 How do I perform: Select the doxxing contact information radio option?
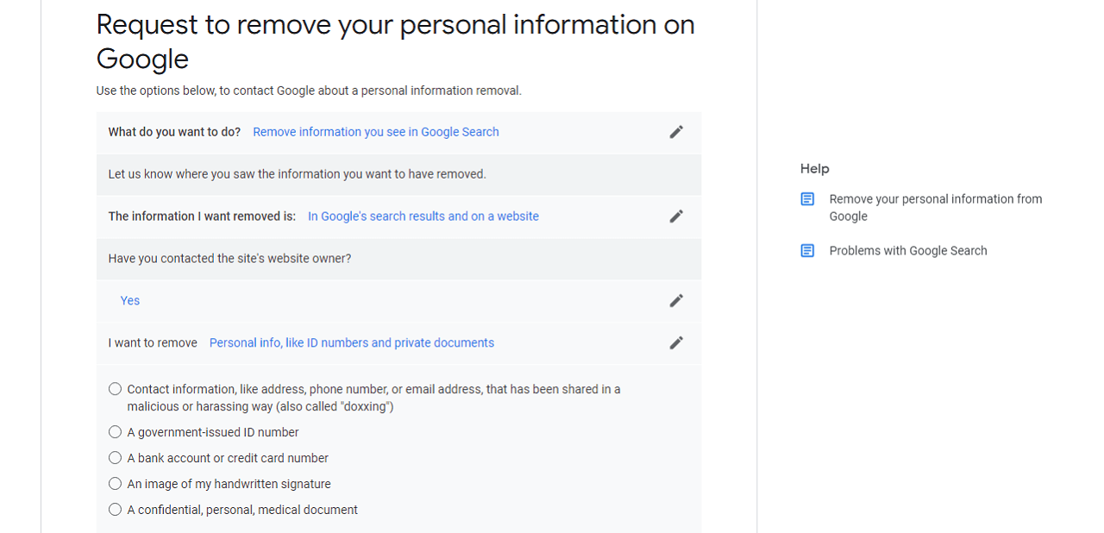pyautogui.click(x=115, y=389)
